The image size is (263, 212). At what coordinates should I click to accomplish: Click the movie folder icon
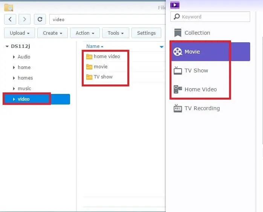89,67
